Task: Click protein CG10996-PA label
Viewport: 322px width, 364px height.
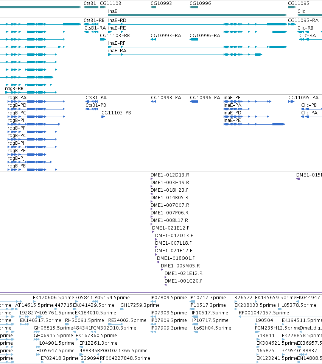Action: pos(205,98)
